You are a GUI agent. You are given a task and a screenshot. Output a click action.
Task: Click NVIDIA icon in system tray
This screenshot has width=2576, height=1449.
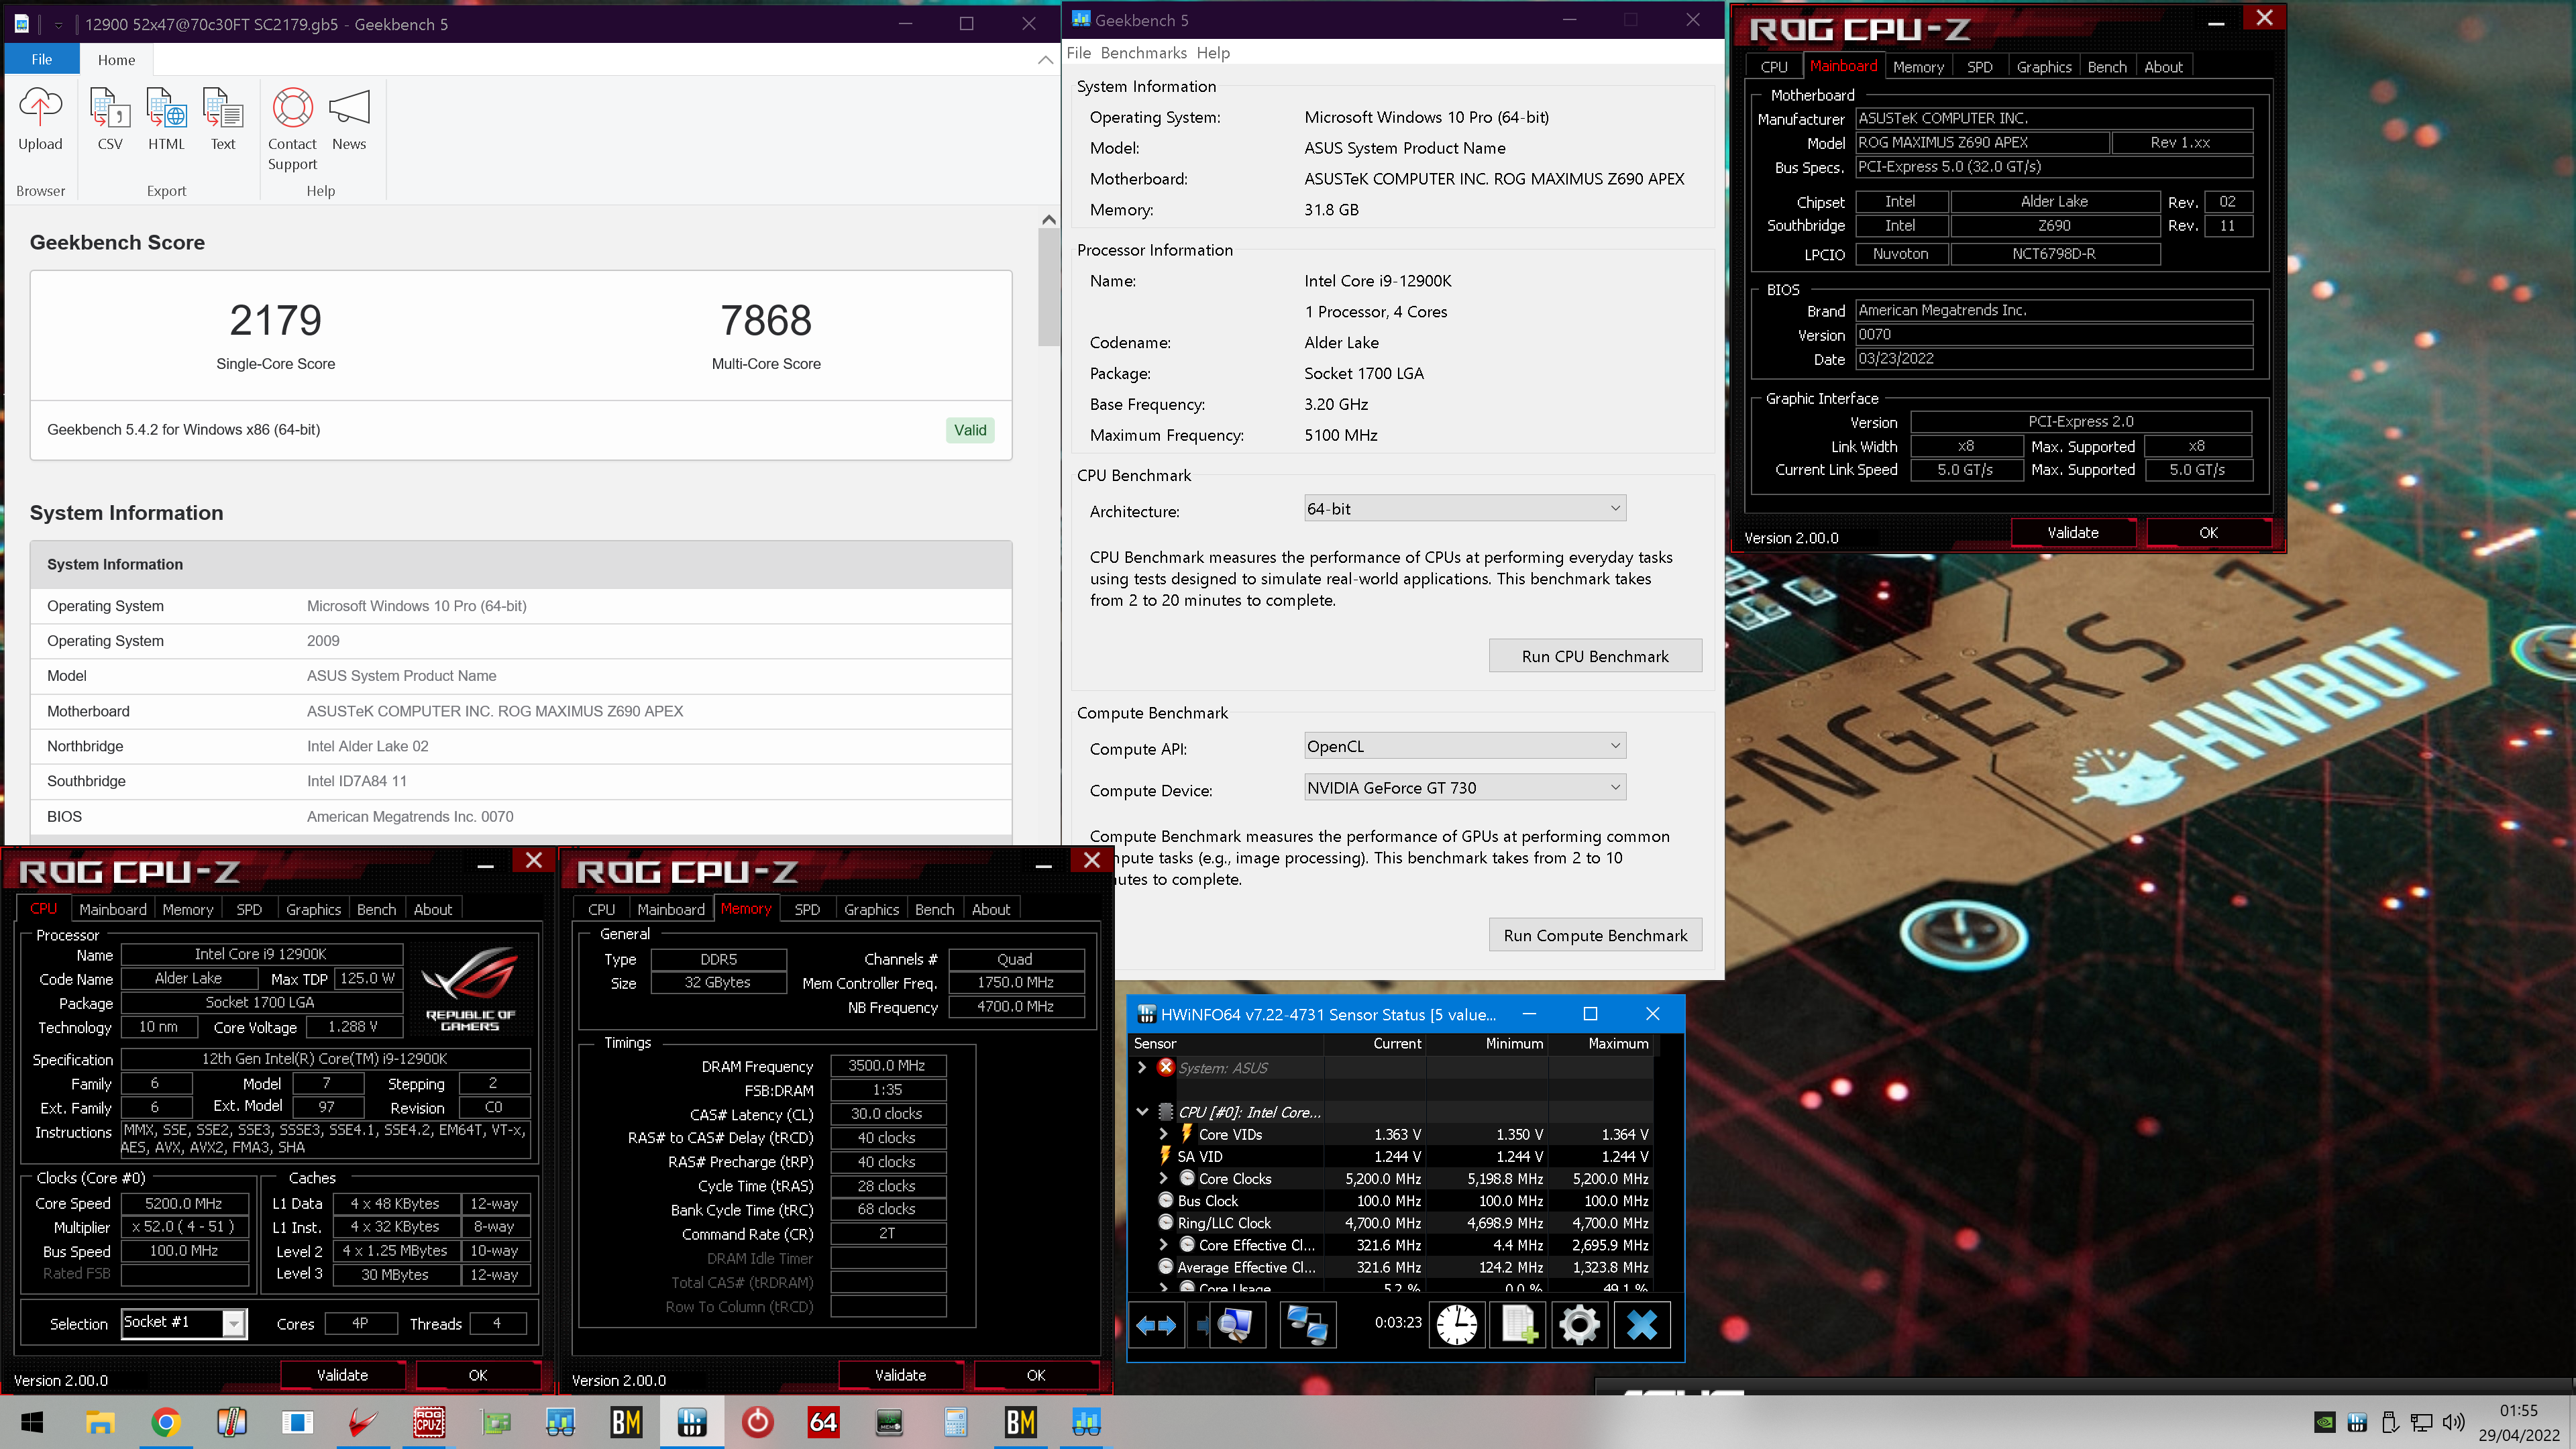coord(2325,1422)
